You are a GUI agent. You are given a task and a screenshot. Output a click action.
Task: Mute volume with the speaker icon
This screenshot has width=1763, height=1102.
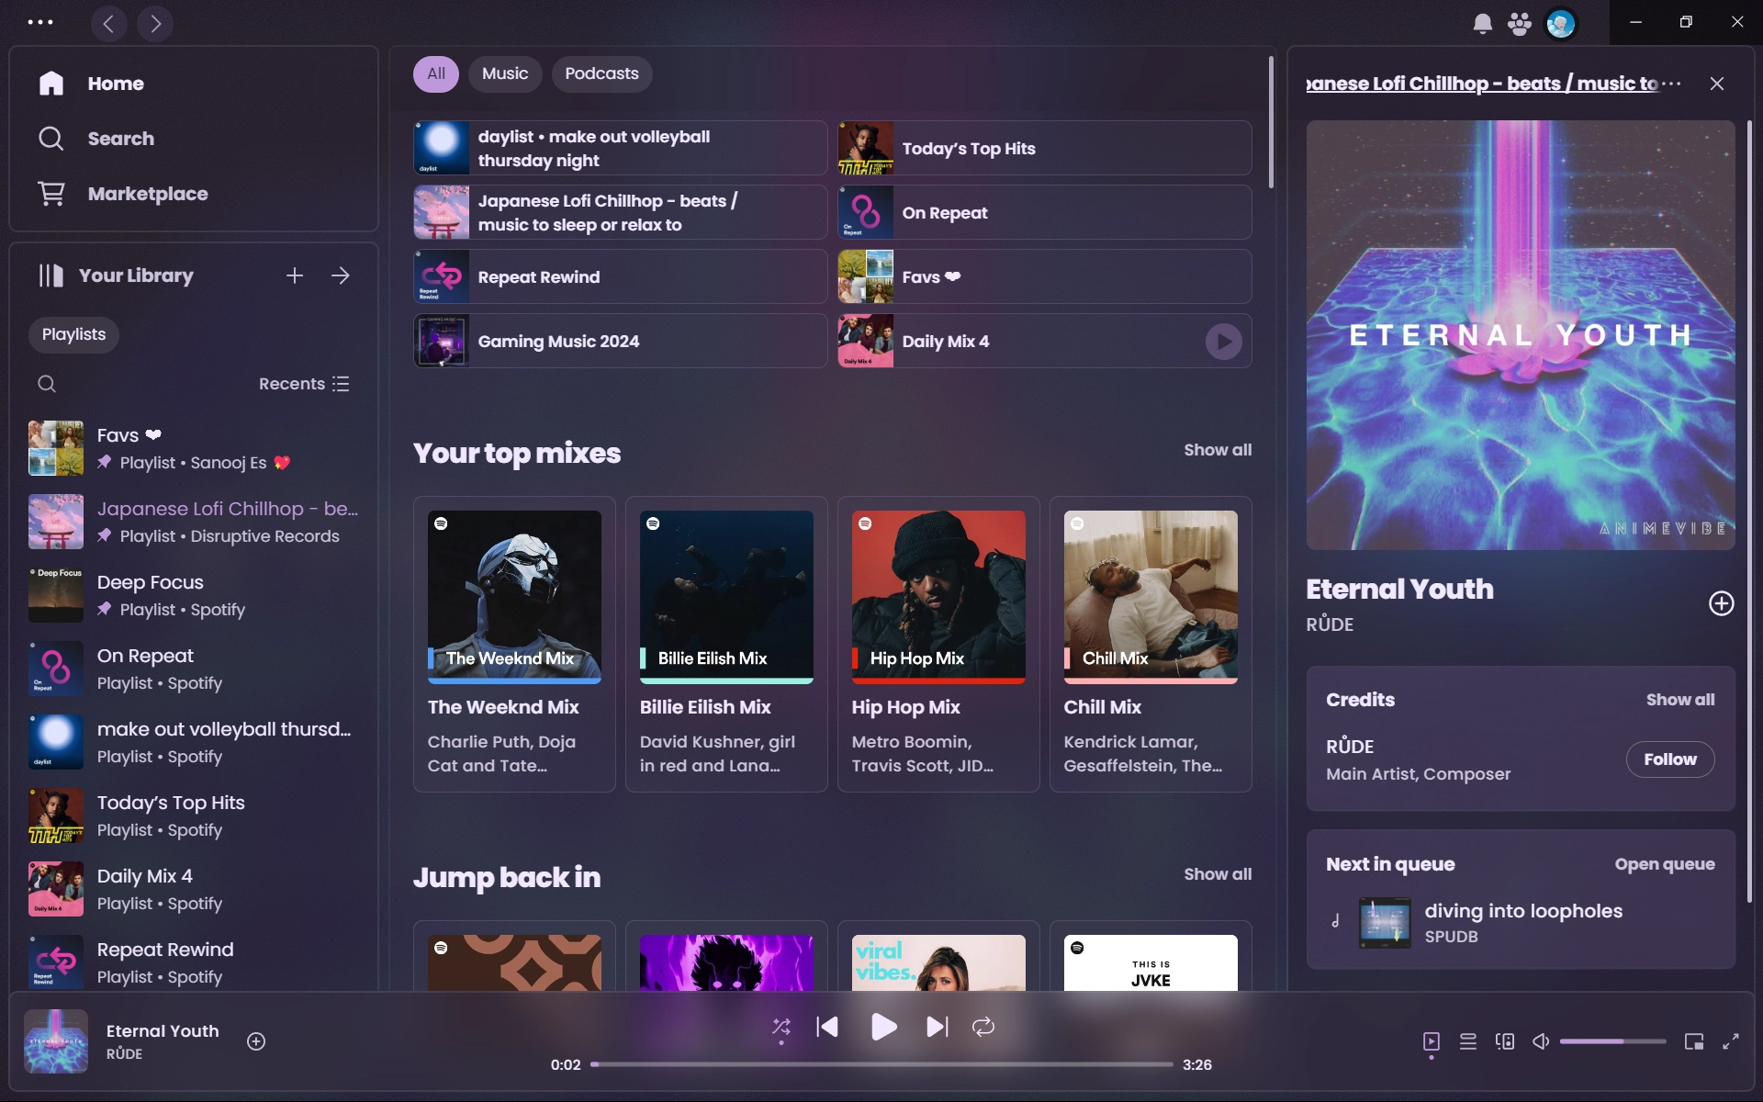point(1541,1041)
